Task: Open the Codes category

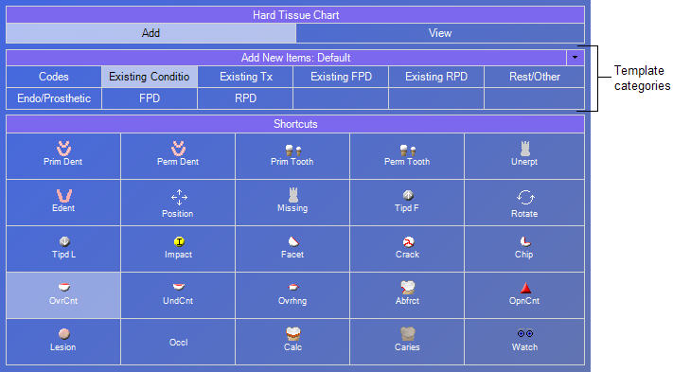Action: point(54,77)
